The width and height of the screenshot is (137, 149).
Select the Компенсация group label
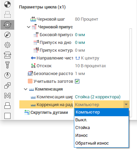click(49, 89)
